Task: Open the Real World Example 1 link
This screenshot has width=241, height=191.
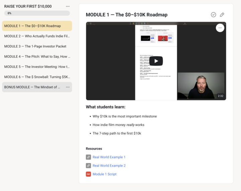Action: [x=109, y=157]
